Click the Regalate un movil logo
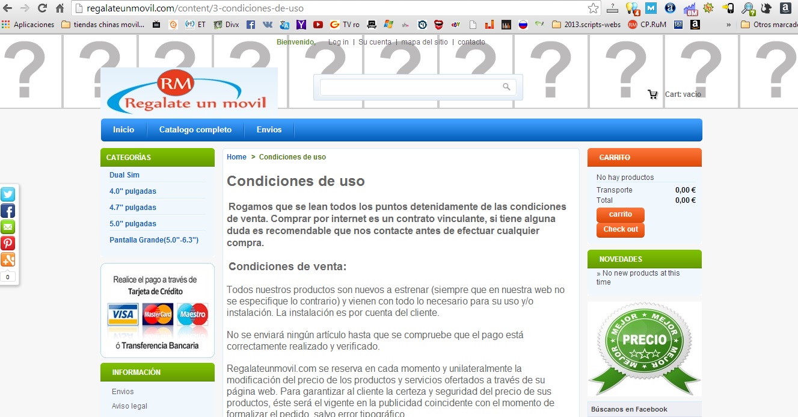 point(189,91)
